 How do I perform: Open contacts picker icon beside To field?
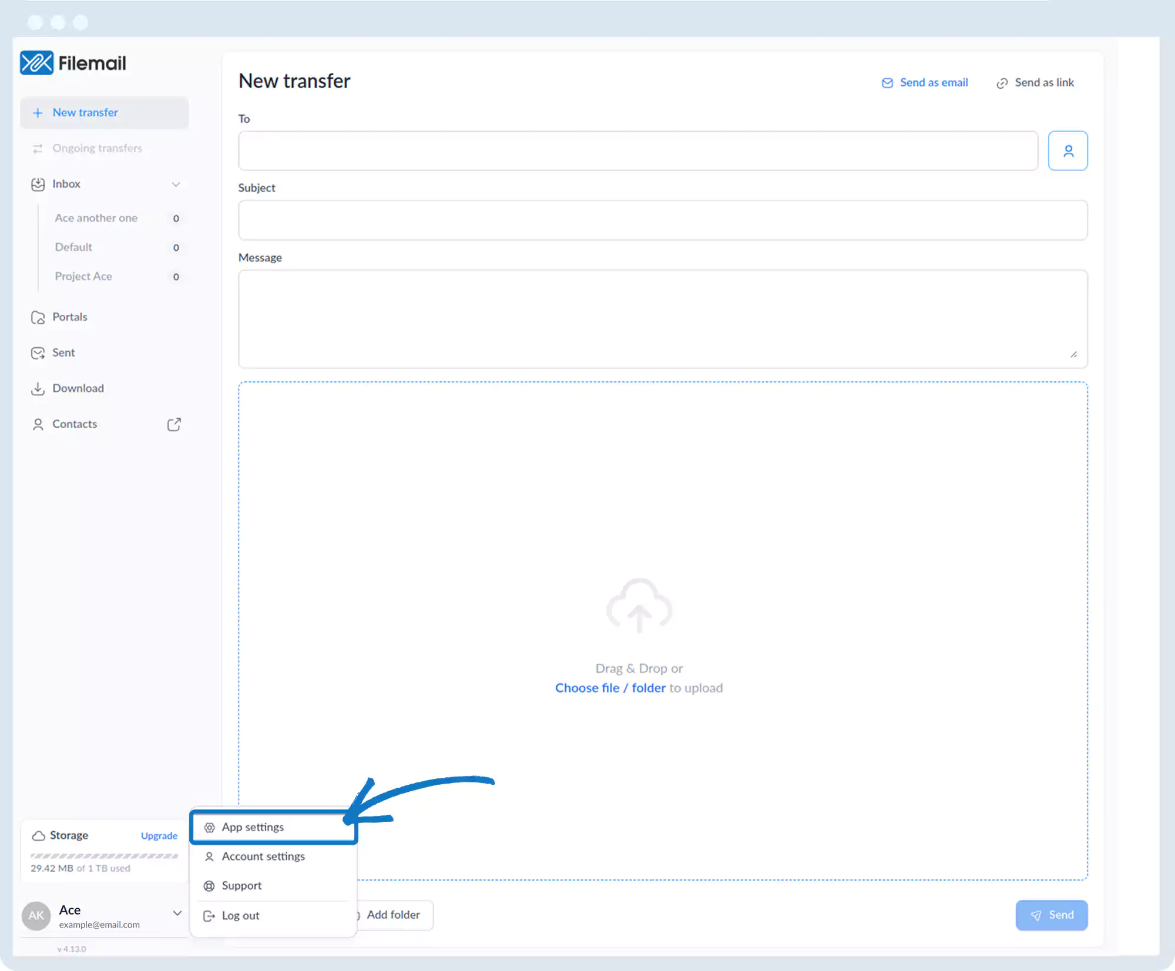(x=1067, y=151)
